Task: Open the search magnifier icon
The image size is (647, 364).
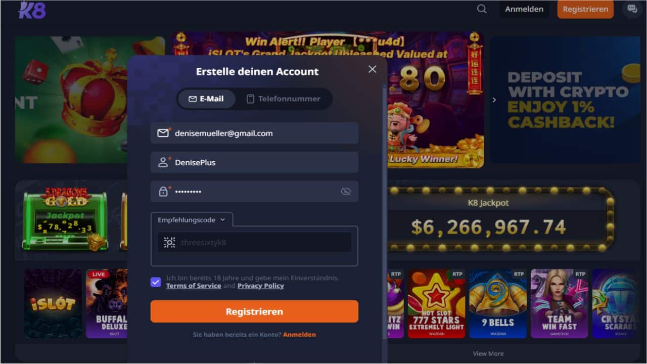Action: click(482, 9)
